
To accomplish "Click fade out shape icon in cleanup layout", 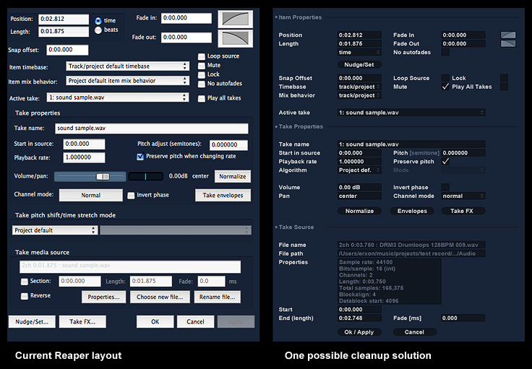I will [x=508, y=44].
